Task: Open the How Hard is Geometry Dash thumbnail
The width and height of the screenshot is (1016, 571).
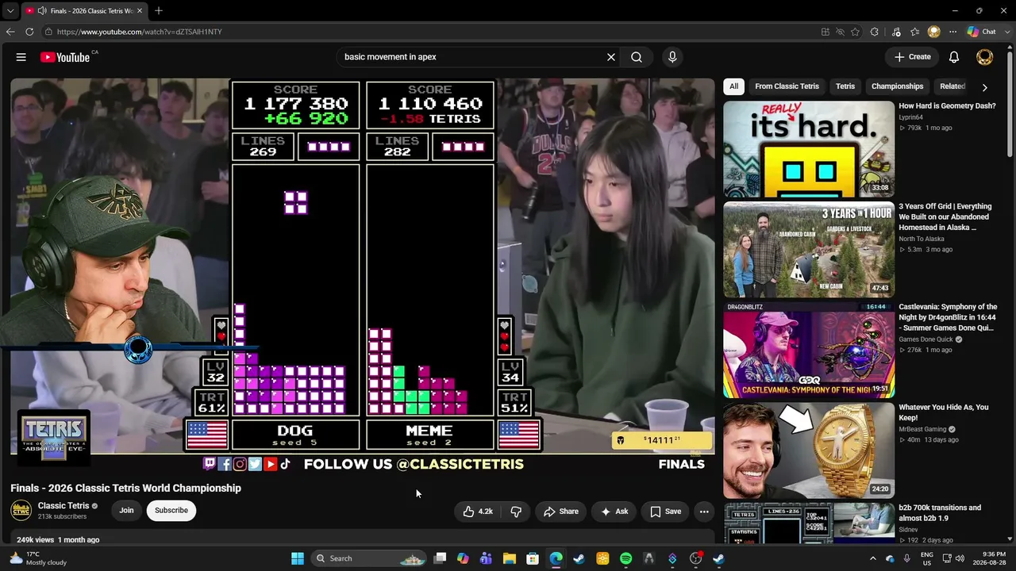Action: point(809,149)
